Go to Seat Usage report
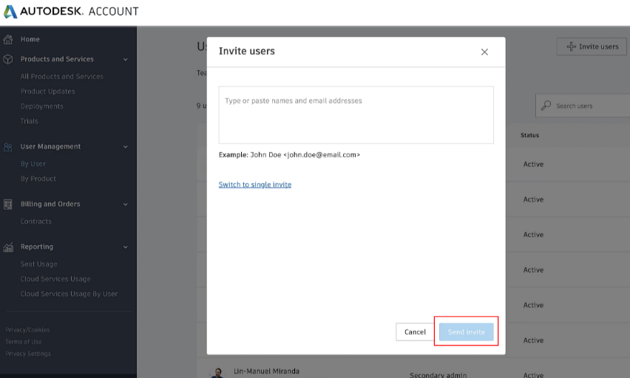This screenshot has height=378, width=630. (38, 264)
